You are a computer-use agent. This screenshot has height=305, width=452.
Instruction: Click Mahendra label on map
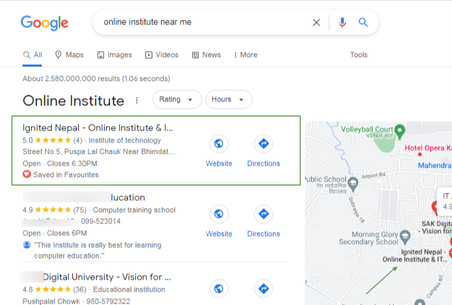tap(434, 166)
